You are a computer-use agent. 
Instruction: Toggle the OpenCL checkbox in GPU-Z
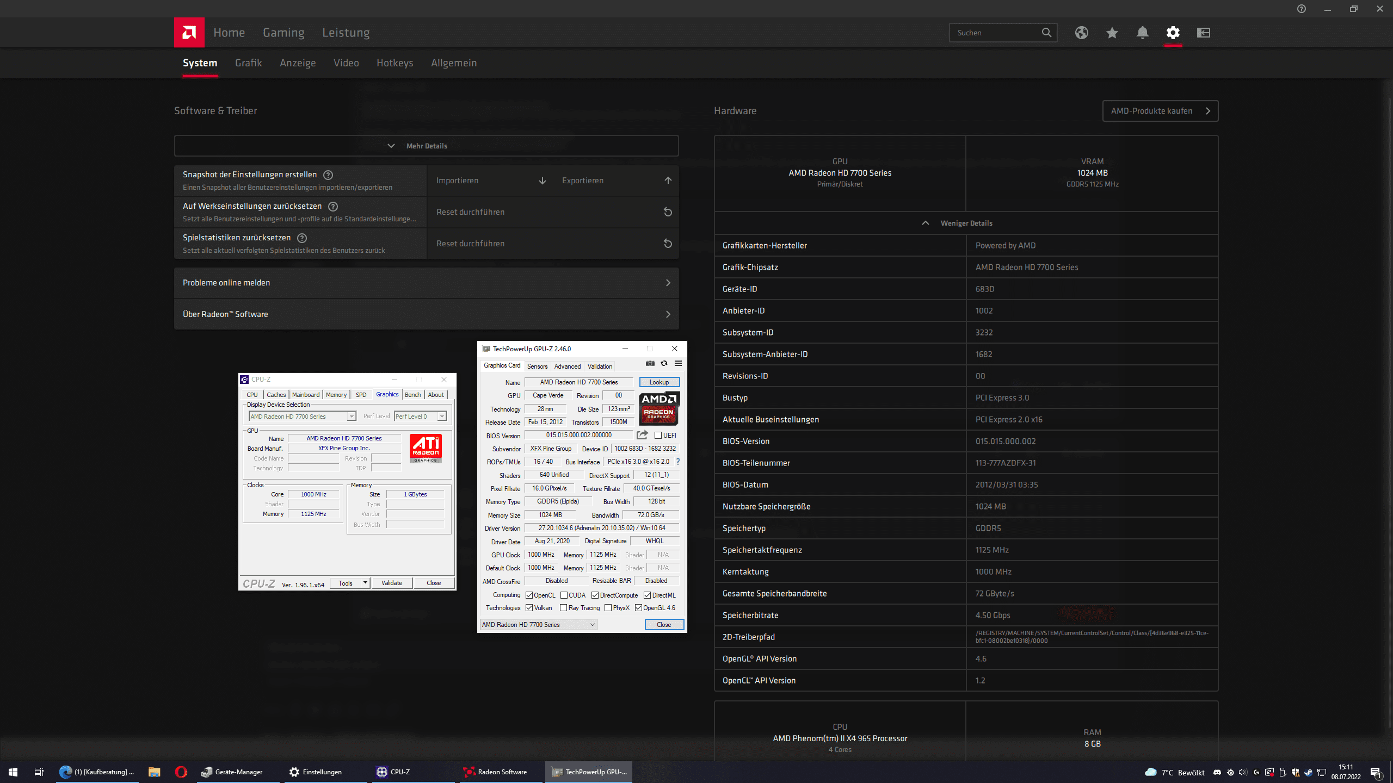(x=529, y=595)
